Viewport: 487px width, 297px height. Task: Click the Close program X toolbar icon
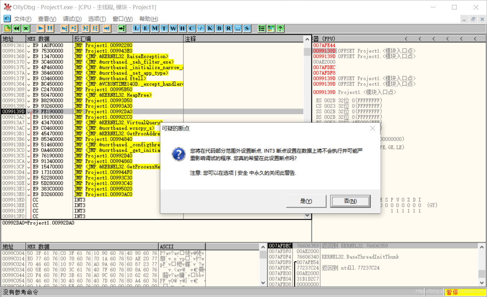click(26, 29)
